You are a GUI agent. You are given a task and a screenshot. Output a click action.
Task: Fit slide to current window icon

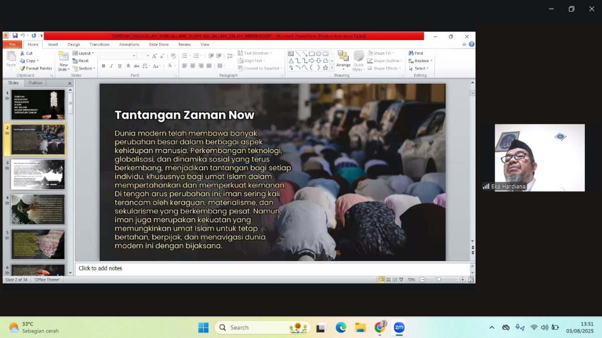[471, 279]
